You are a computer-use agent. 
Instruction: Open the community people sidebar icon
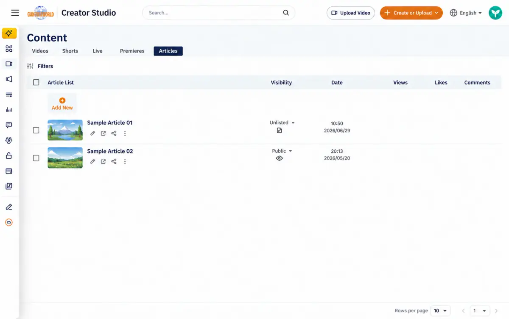tap(9, 140)
